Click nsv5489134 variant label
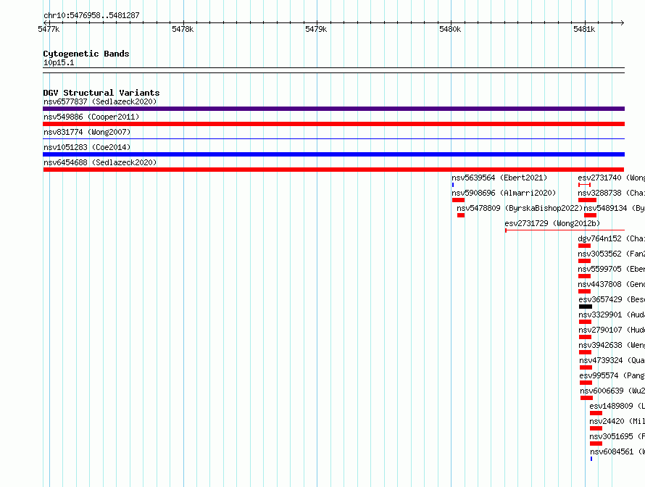Viewport: 645px width, 487px height. 614,208
